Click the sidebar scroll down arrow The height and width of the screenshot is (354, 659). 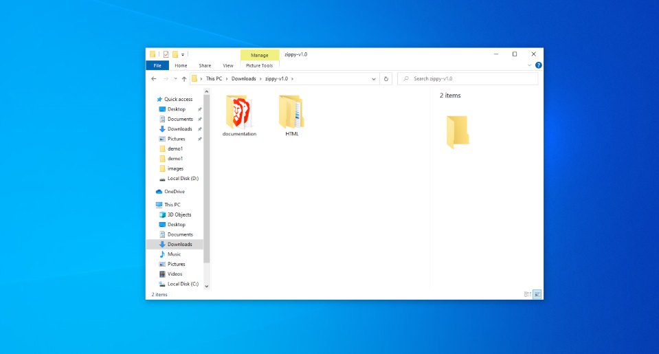pyautogui.click(x=206, y=287)
